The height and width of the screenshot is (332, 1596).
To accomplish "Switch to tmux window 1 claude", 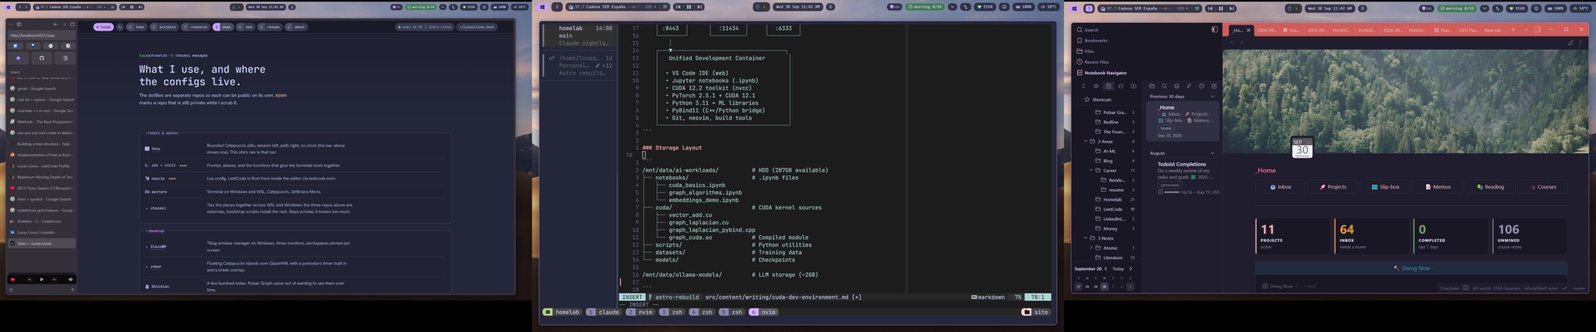I will [604, 312].
